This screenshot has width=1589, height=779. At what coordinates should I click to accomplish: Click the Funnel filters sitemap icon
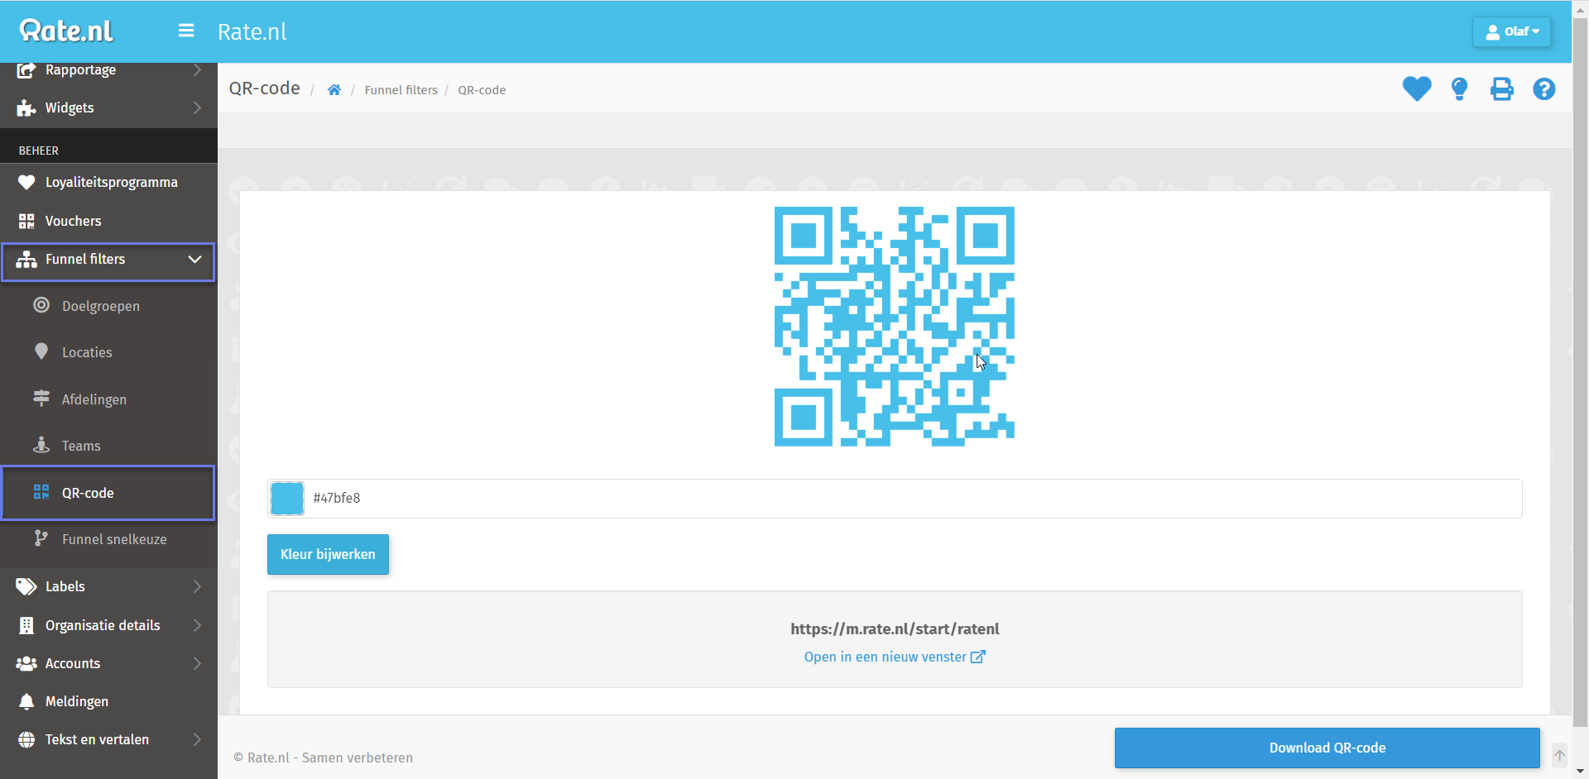26,260
